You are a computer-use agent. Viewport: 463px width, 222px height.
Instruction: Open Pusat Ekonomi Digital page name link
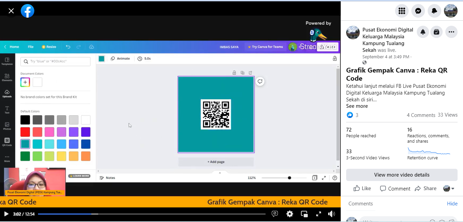pos(388,40)
